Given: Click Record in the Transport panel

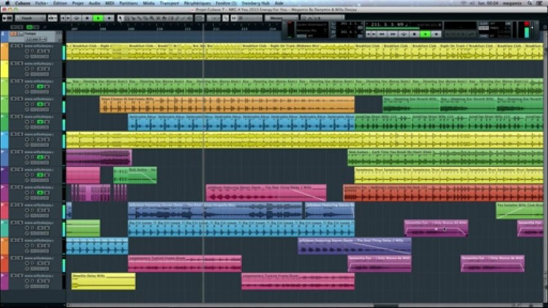Looking at the screenshot, I should (436, 34).
